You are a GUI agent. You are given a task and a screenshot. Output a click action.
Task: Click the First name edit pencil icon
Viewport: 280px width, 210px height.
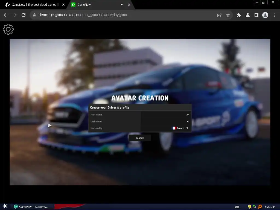tap(187, 115)
